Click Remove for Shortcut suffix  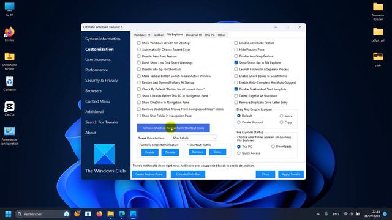click(197, 152)
